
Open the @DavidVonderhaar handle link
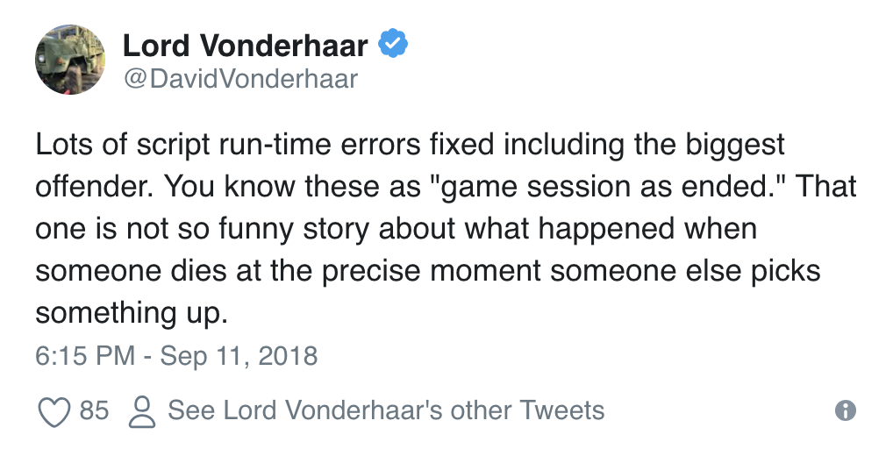pos(240,79)
